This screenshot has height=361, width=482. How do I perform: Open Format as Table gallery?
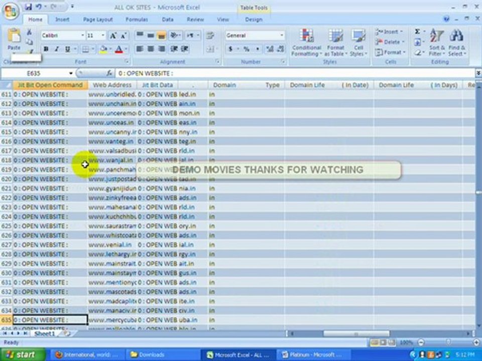pyautogui.click(x=335, y=42)
